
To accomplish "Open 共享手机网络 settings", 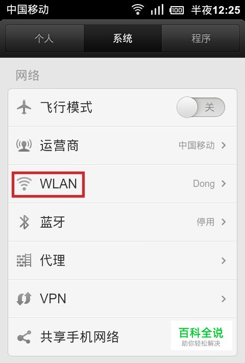I will pyautogui.click(x=80, y=337).
